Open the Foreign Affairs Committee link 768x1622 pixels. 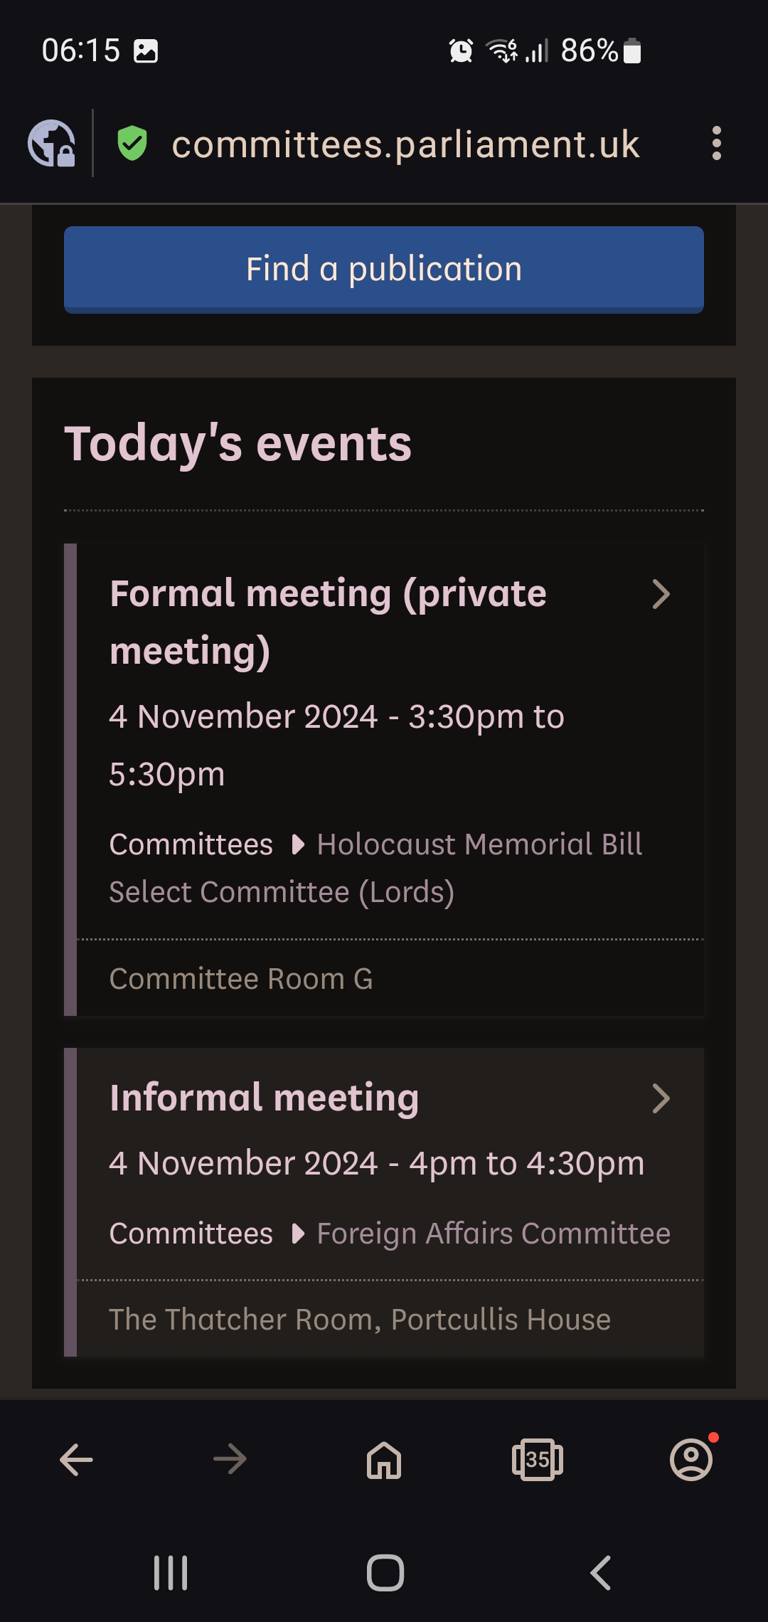[x=494, y=1234]
